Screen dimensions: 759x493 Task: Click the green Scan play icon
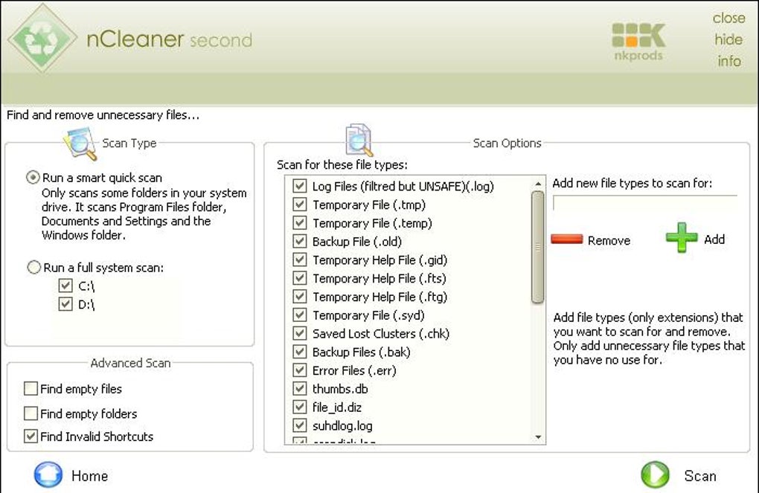coord(655,475)
